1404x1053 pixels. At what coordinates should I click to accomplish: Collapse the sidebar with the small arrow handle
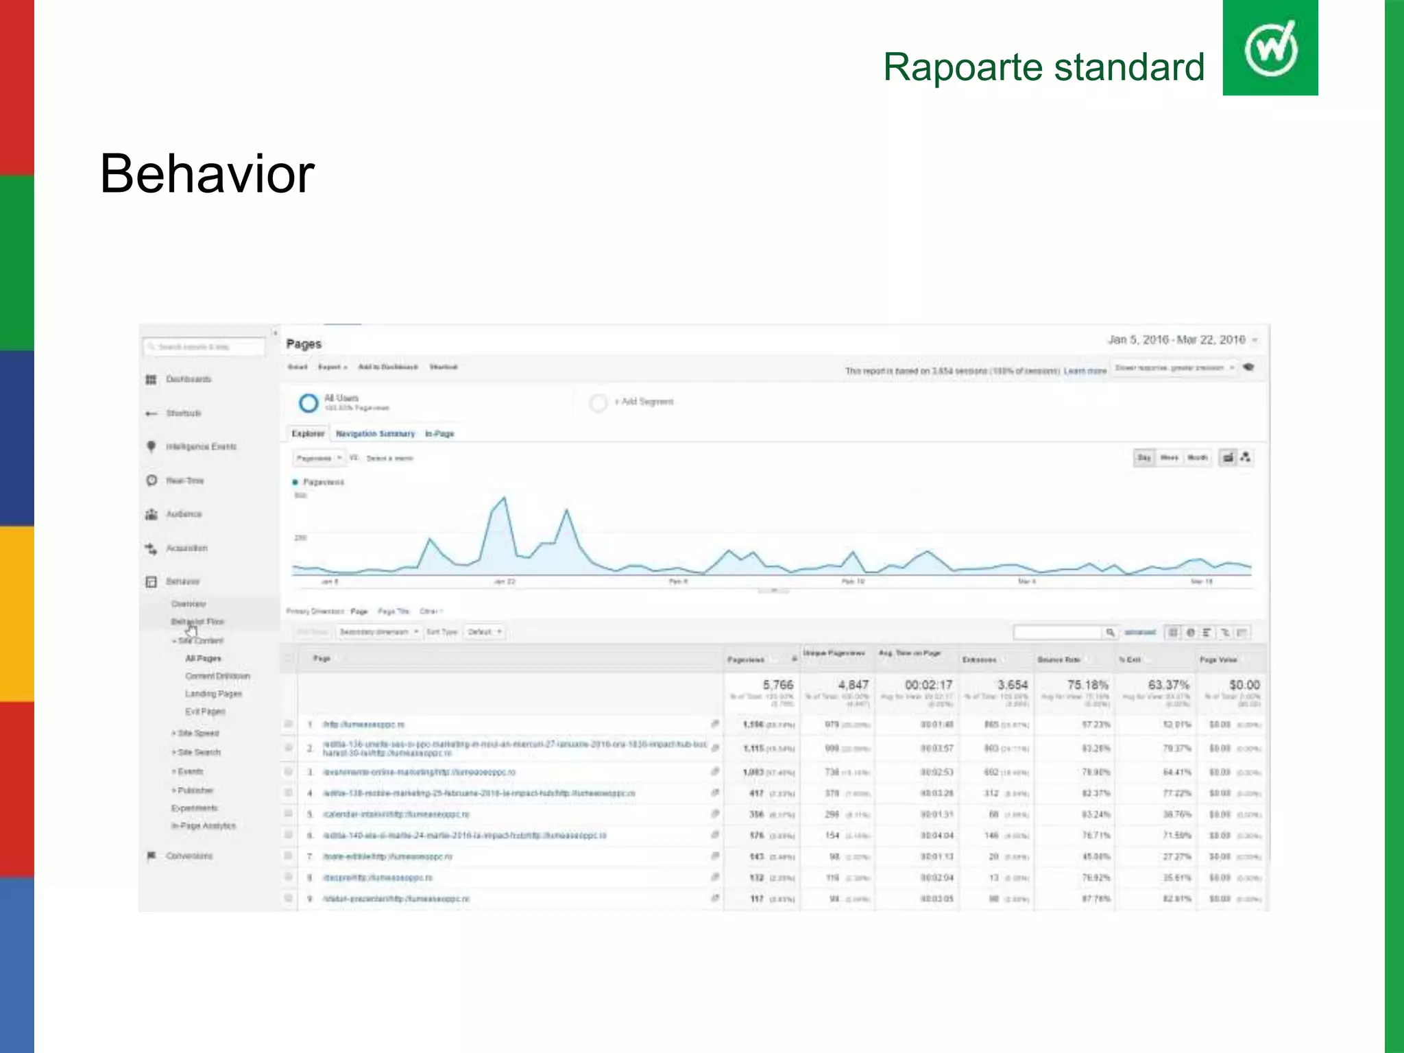click(x=276, y=333)
